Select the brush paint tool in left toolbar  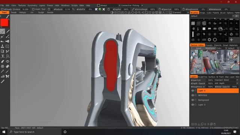3,31
